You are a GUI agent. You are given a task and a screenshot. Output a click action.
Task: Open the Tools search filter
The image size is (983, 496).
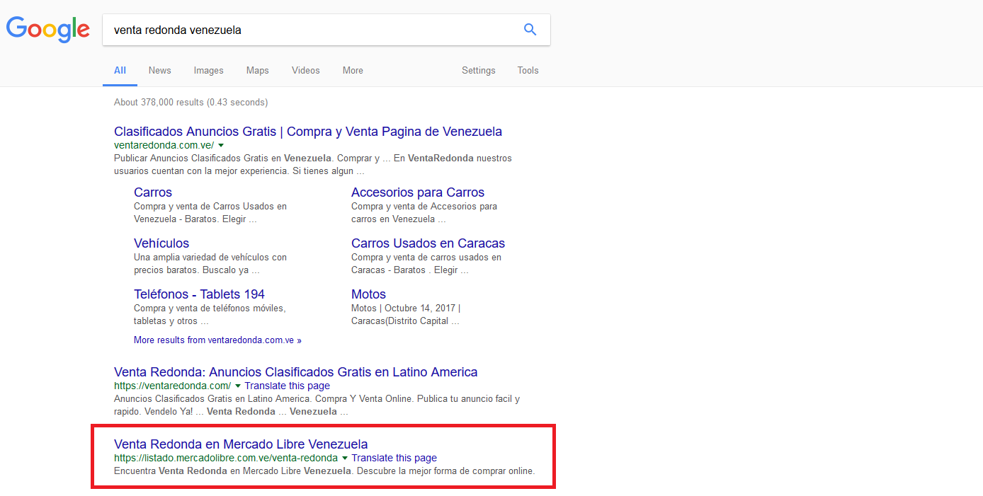[528, 71]
